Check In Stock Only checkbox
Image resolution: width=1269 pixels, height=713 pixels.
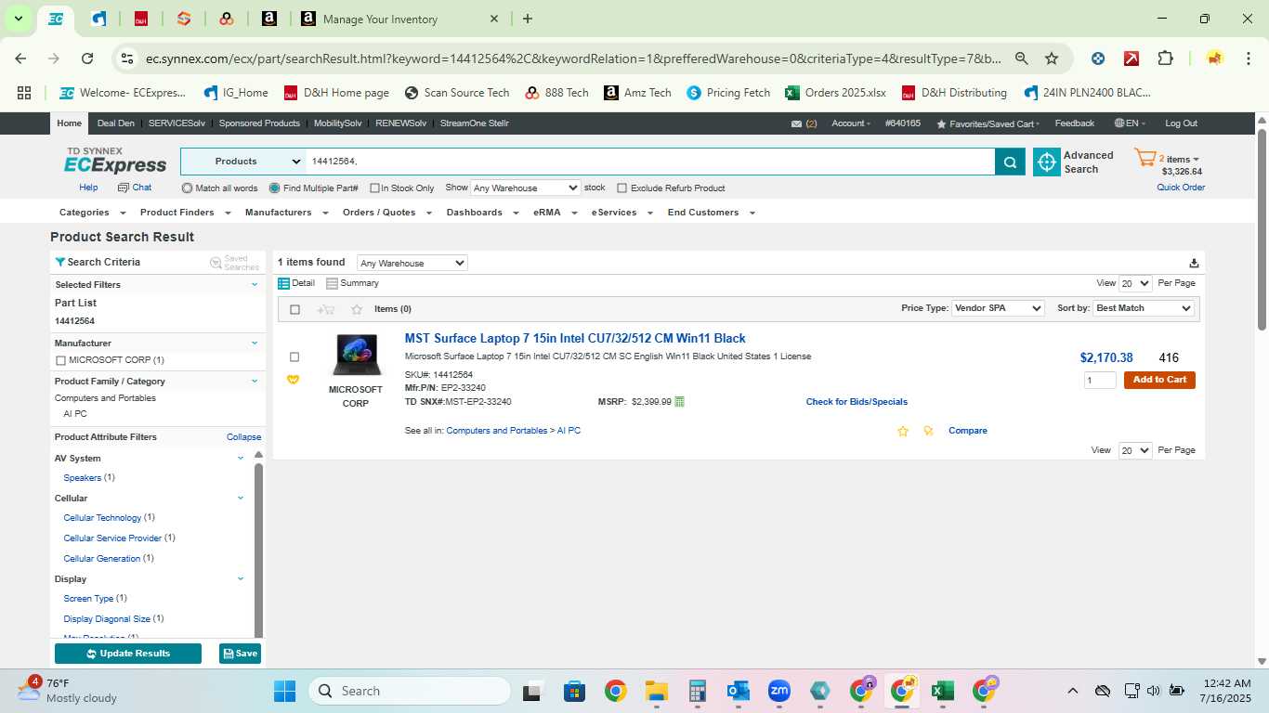[x=374, y=188]
